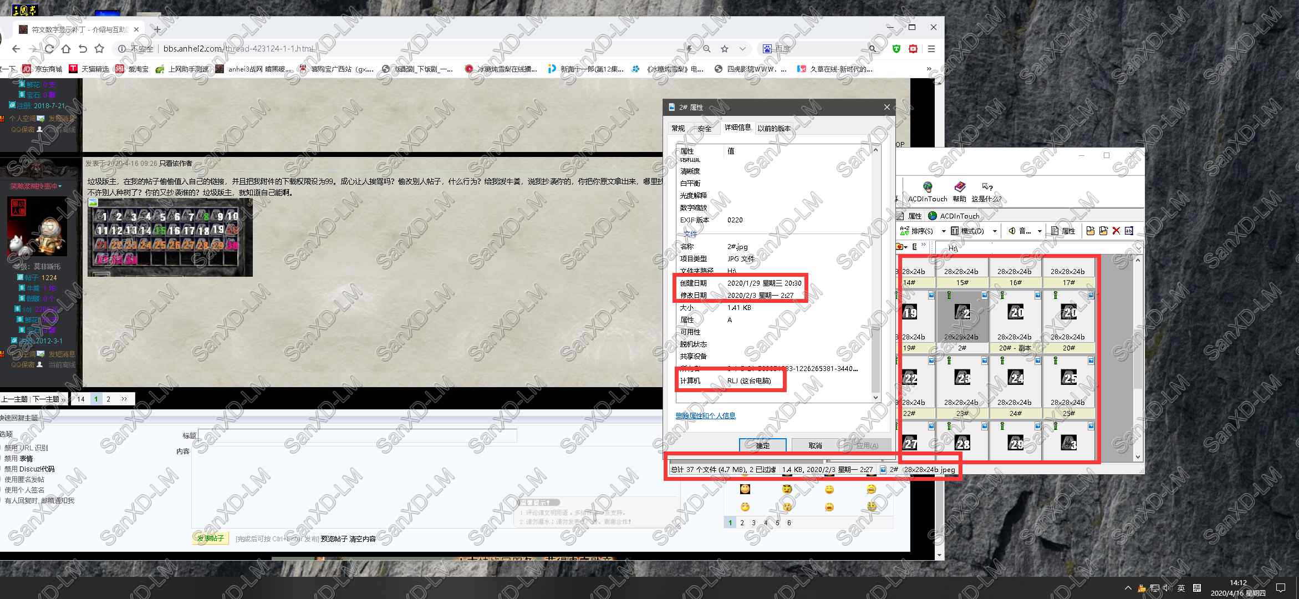The image size is (1299, 599).
Task: Click the browser reload icon
Action: pos(49,49)
